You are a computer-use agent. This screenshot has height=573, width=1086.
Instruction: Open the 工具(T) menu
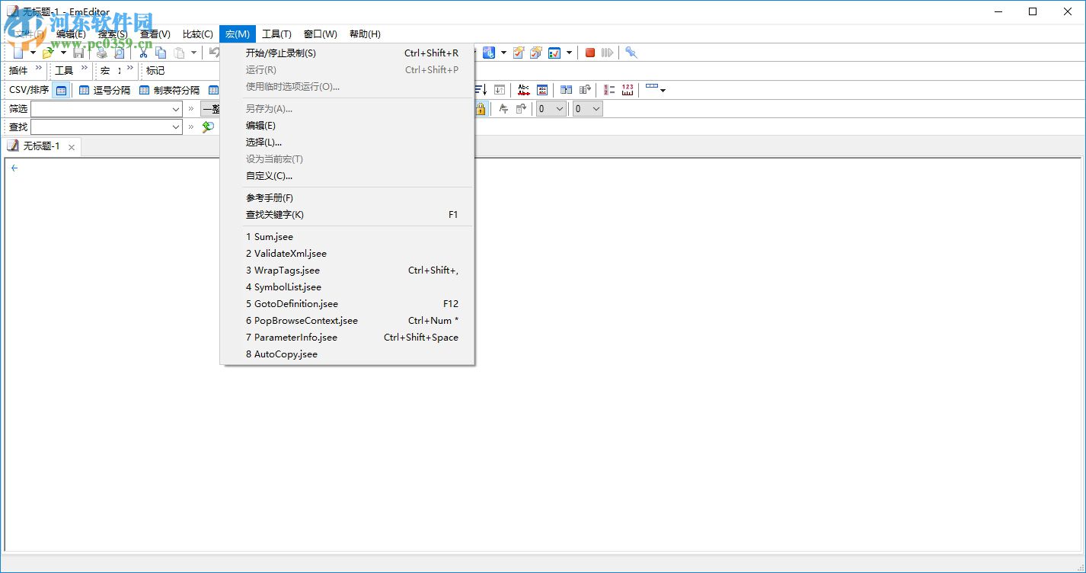277,34
